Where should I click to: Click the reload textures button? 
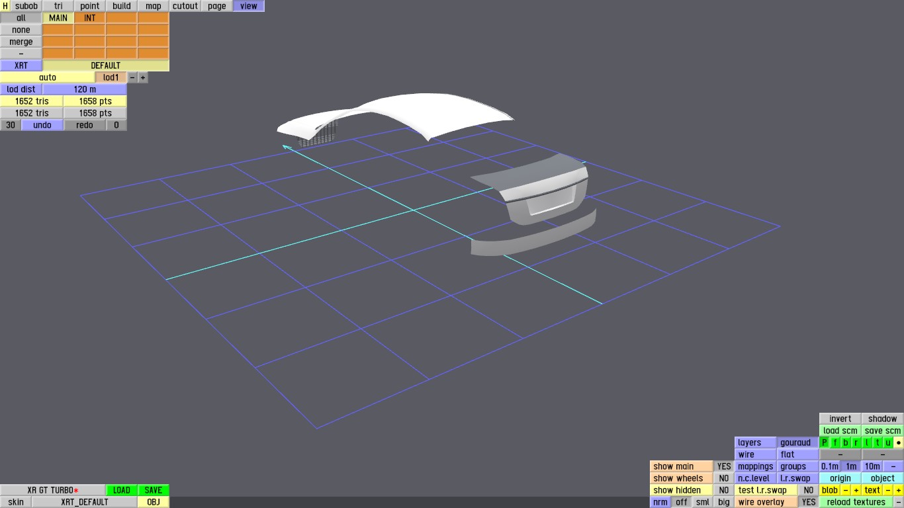[x=856, y=502]
